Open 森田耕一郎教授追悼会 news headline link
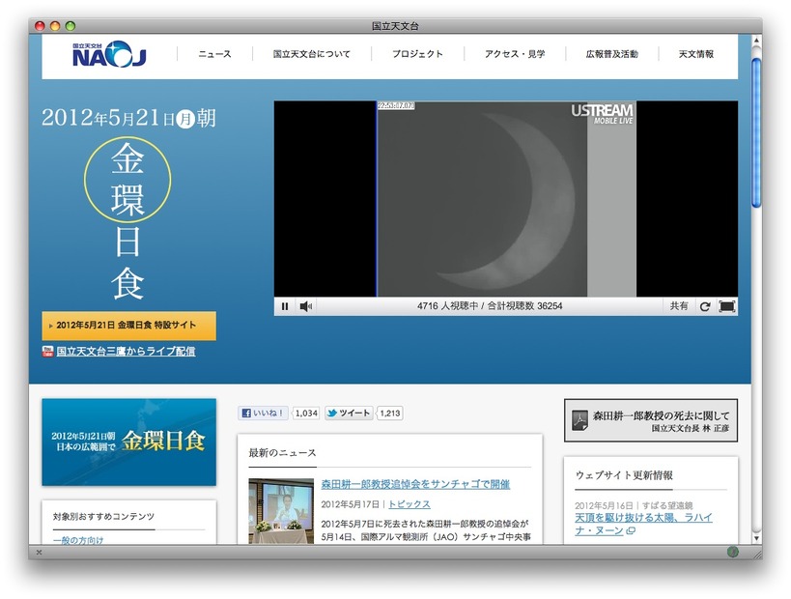The image size is (791, 599). pos(415,484)
